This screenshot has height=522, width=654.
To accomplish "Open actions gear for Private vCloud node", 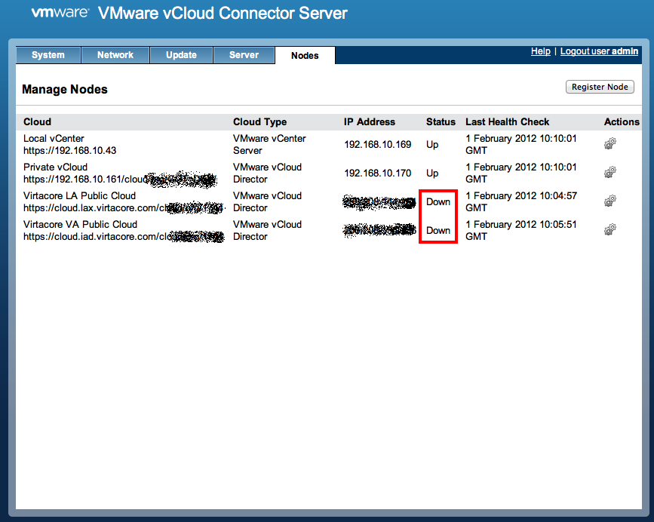I will click(610, 172).
